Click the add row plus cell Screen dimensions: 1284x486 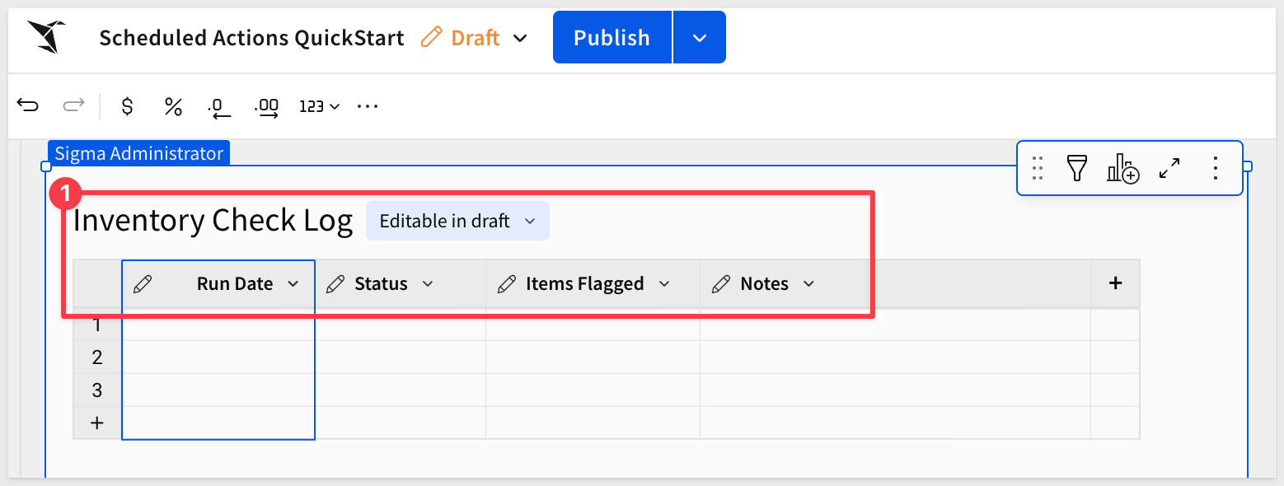[x=97, y=423]
